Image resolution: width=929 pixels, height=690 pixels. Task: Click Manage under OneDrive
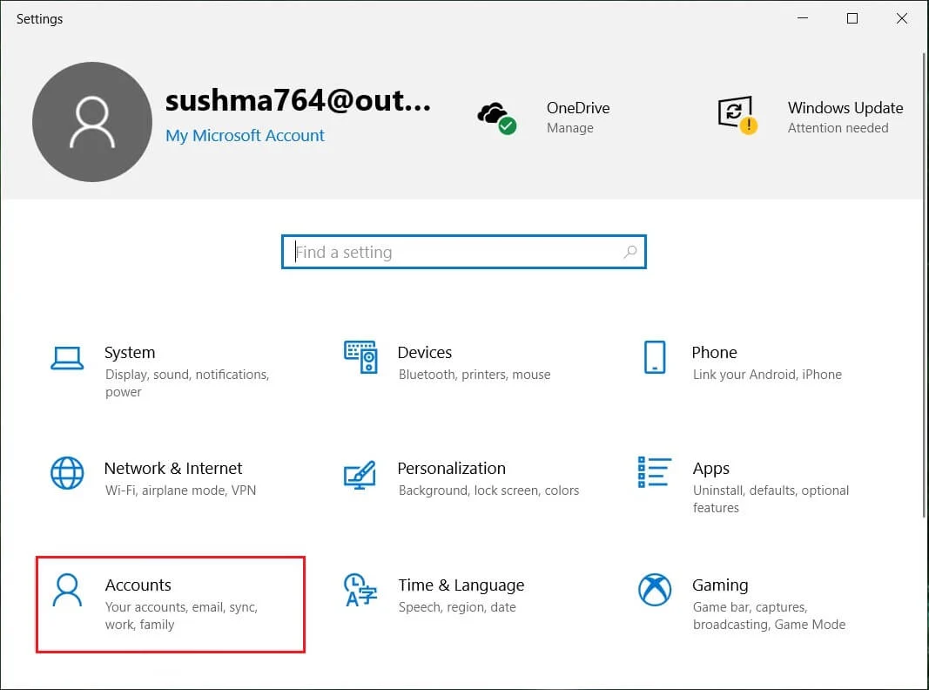click(x=569, y=128)
